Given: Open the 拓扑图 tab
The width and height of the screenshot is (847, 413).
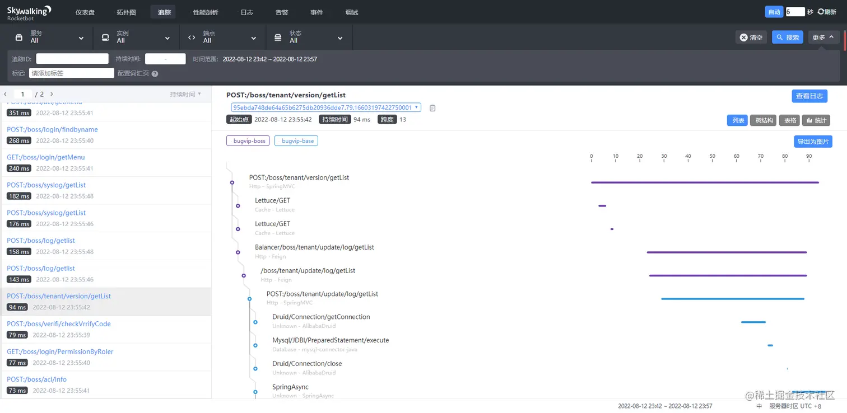Looking at the screenshot, I should 126,12.
